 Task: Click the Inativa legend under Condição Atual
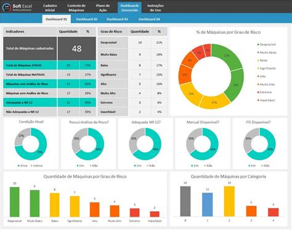tap(37, 165)
